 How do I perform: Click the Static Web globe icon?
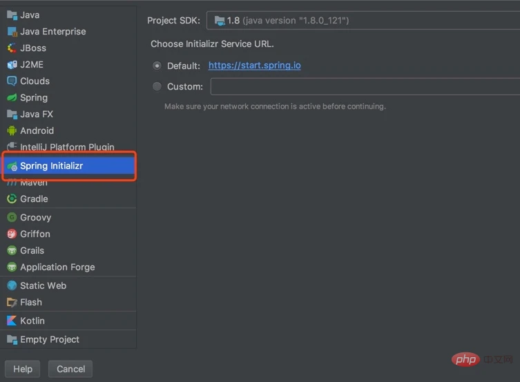(x=12, y=285)
